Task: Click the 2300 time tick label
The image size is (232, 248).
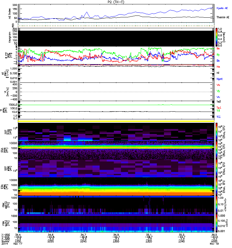Action: pyautogui.click(x=116, y=241)
